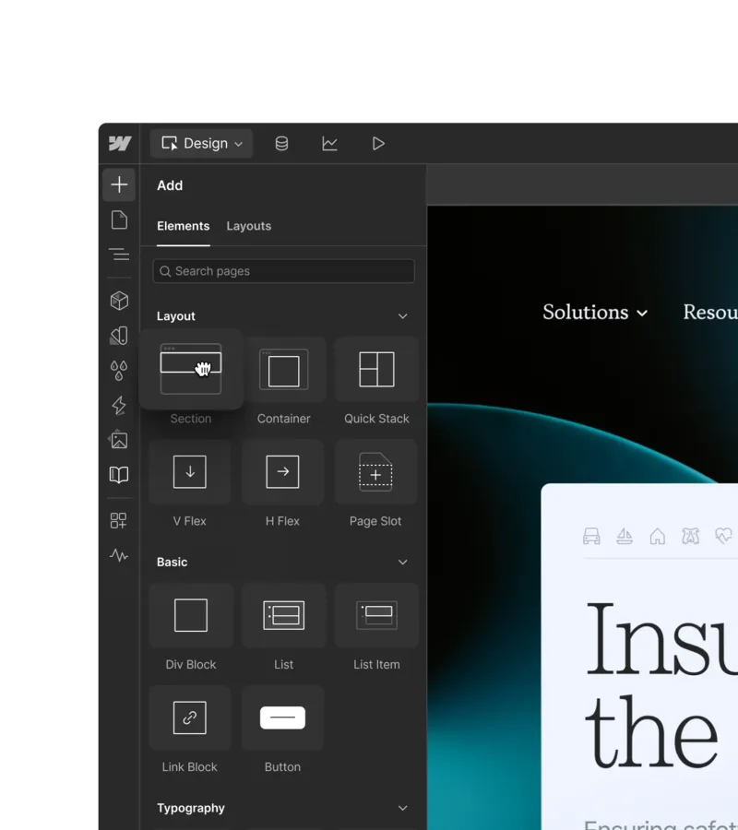Image resolution: width=738 pixels, height=830 pixels.
Task: Open the Design mode dropdown
Action: 201,143
